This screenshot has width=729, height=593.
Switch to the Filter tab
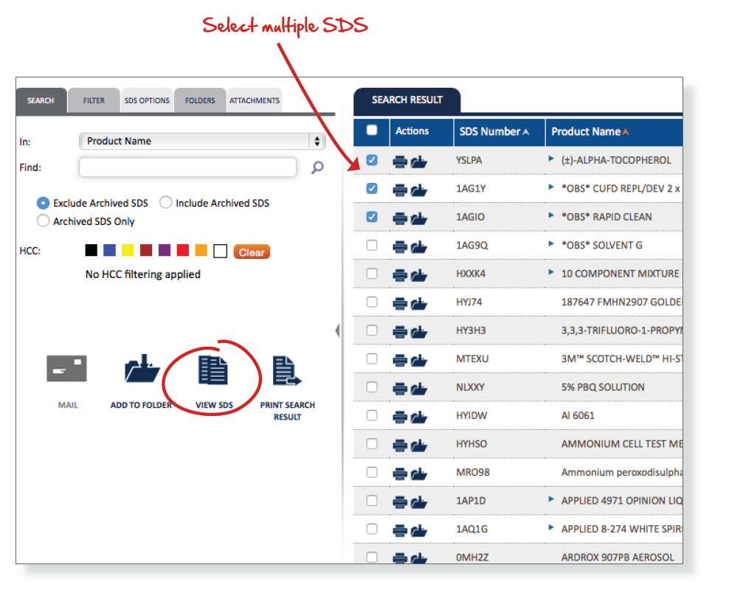click(94, 100)
